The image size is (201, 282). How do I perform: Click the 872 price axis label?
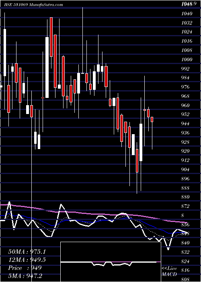(x=185, y=206)
